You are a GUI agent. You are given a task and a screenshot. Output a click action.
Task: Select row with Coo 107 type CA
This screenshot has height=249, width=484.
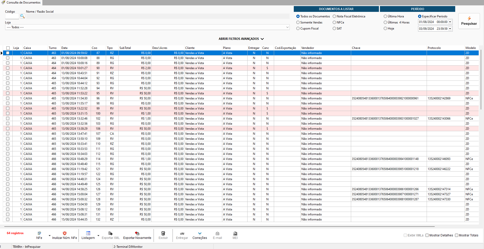click(241, 134)
